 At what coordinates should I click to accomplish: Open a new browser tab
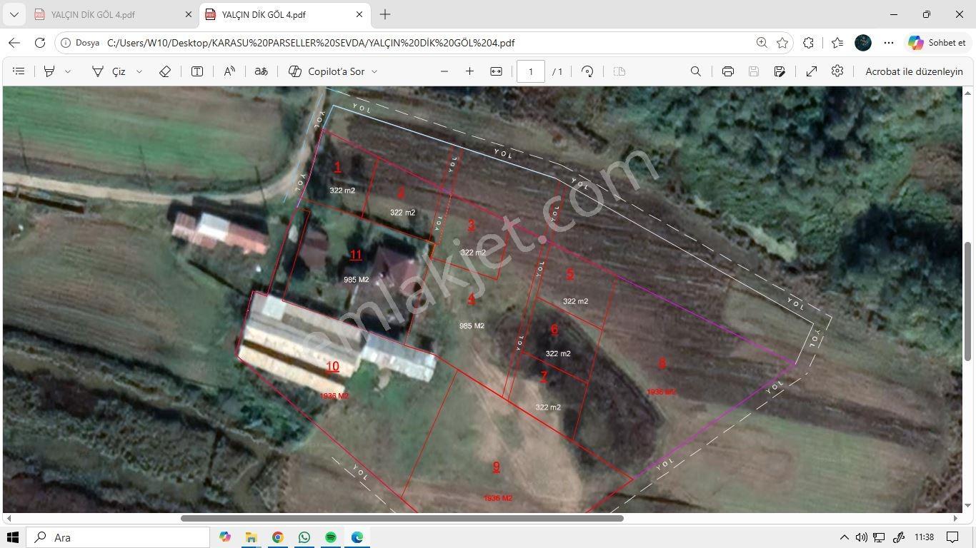385,14
